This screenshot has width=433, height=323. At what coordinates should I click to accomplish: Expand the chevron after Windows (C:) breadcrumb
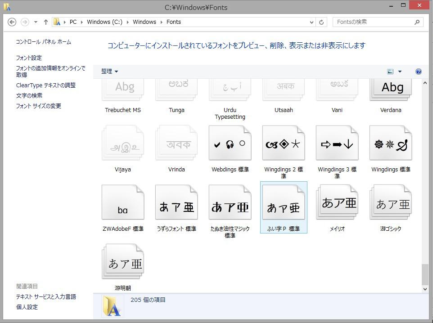[127, 22]
